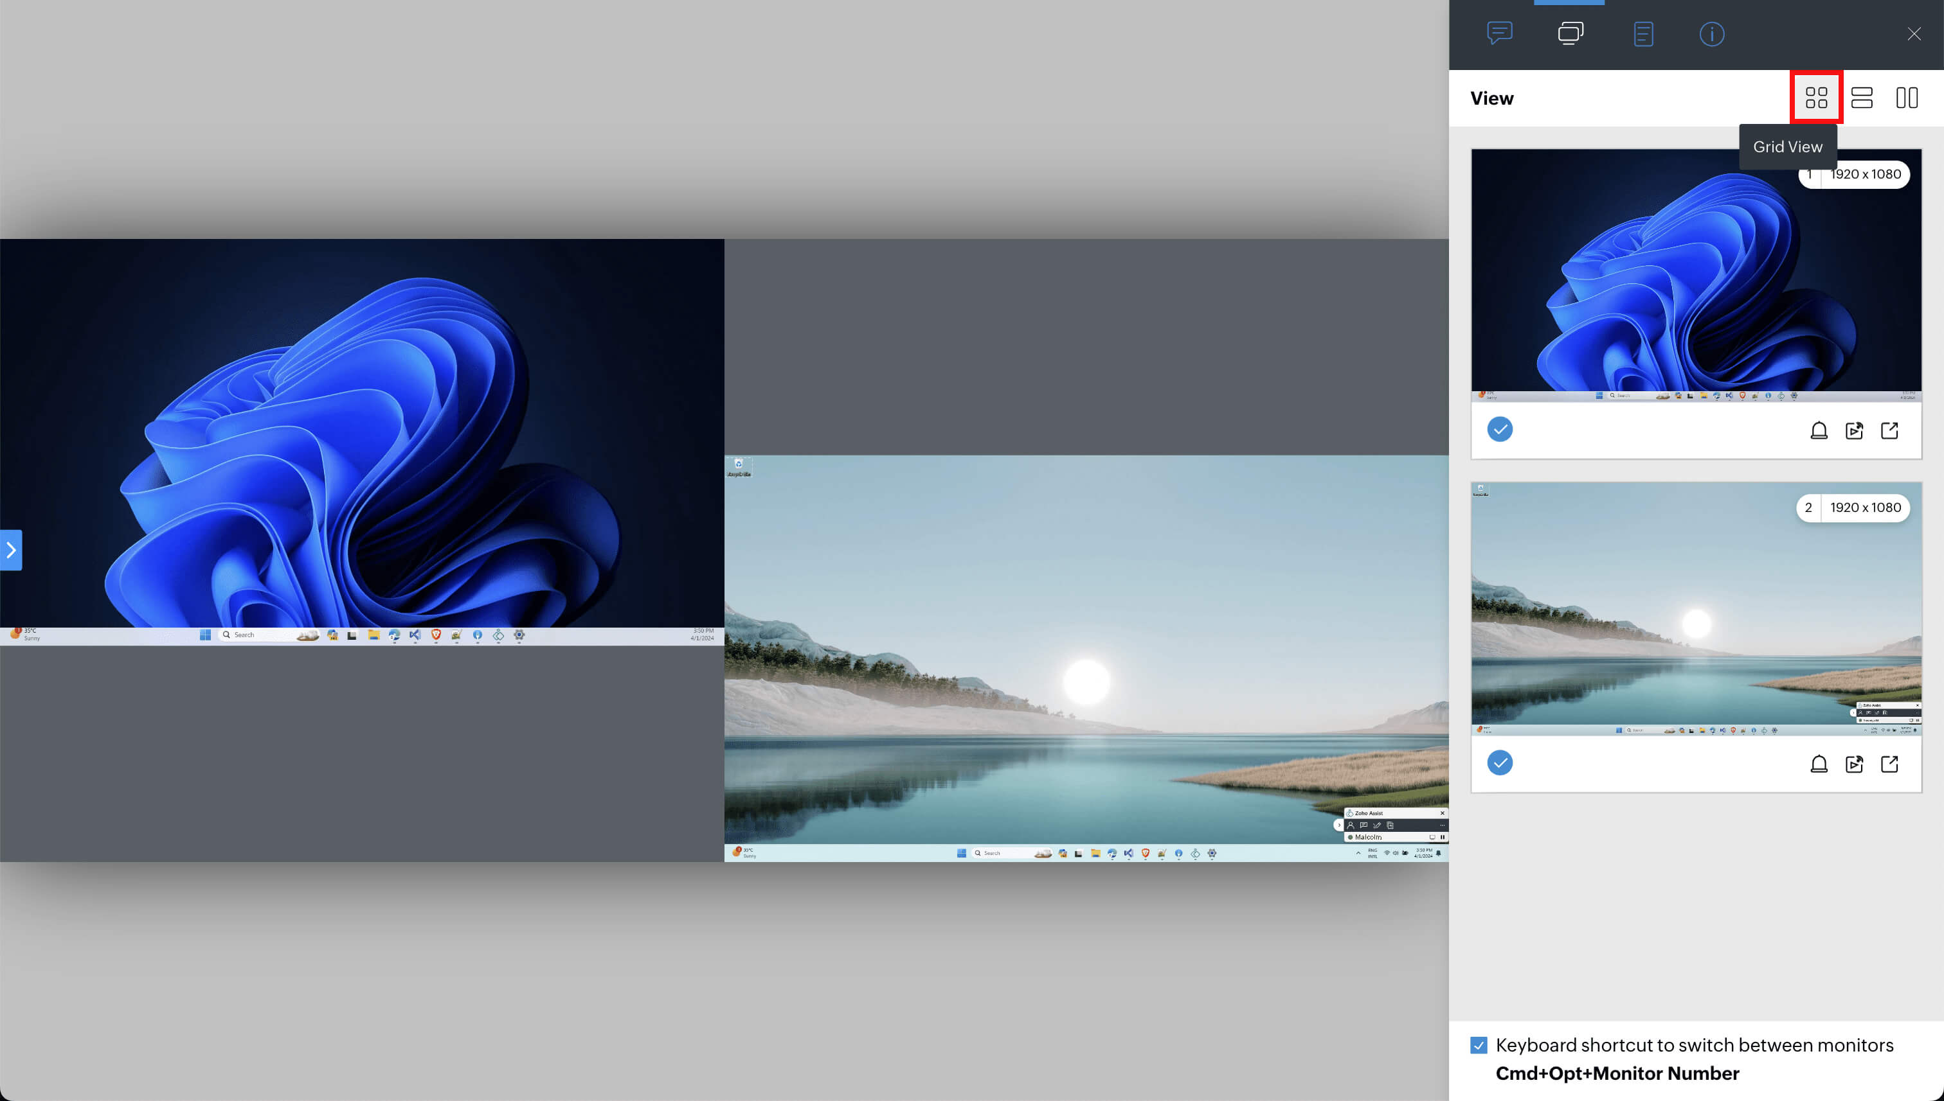Open the session info icon
This screenshot has width=1944, height=1101.
[x=1712, y=34]
